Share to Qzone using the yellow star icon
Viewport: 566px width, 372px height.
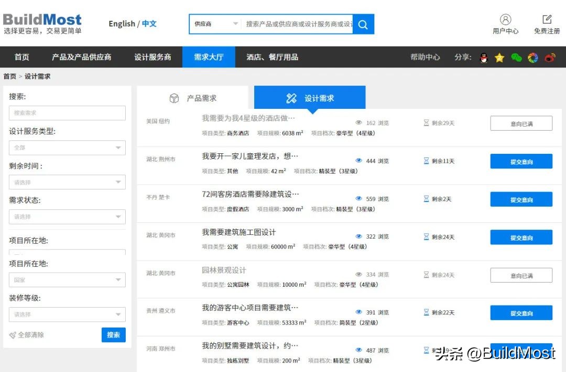coord(499,58)
